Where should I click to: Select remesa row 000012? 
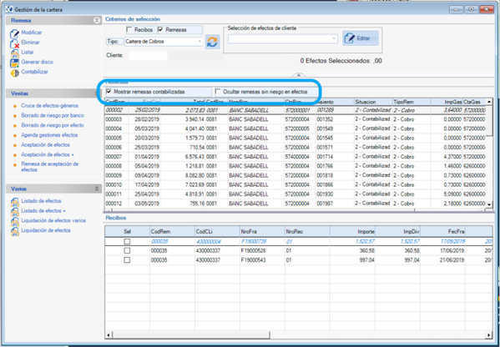coord(295,204)
